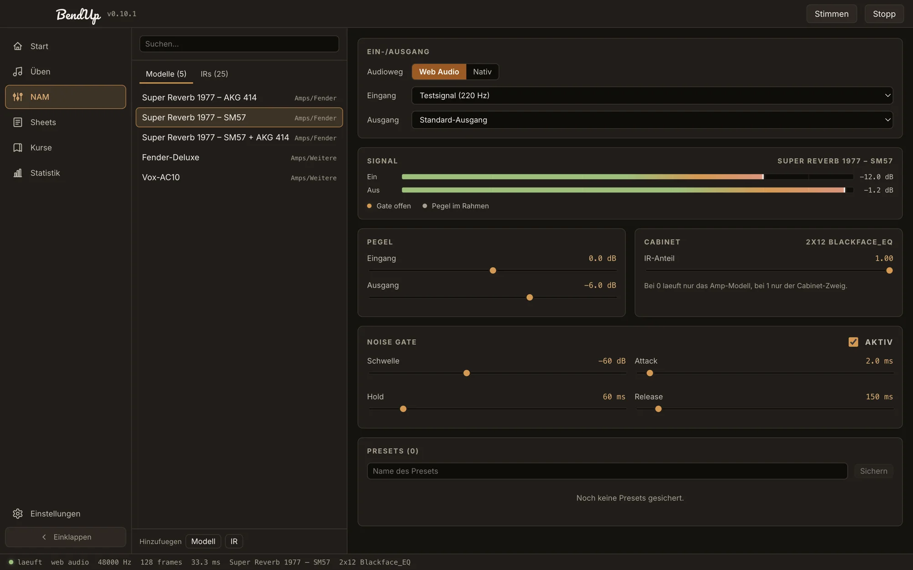The height and width of the screenshot is (570, 913).
Task: Open the Kurse bookmark icon
Action: click(x=18, y=148)
